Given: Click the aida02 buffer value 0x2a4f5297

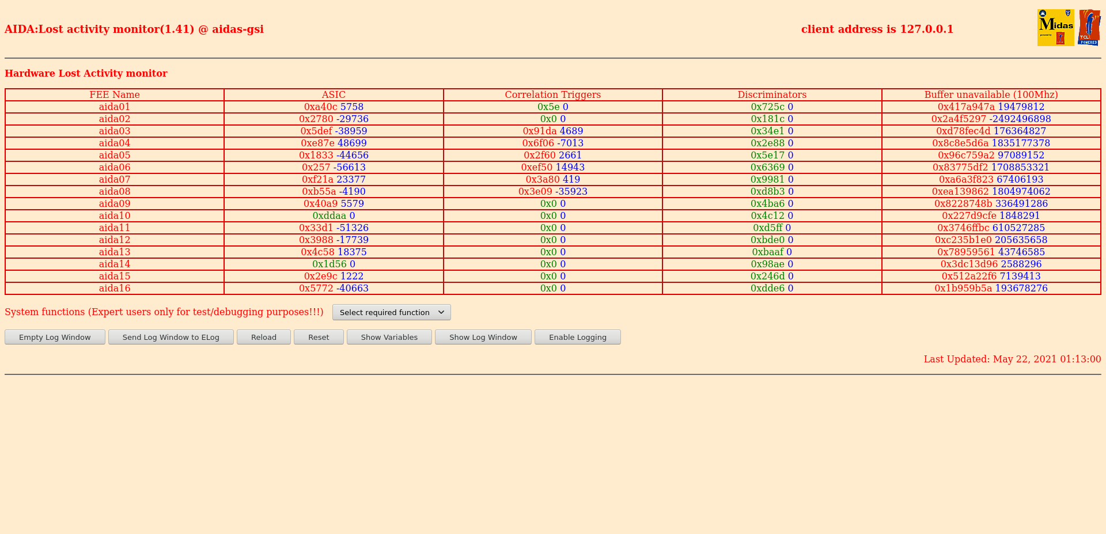Looking at the screenshot, I should [959, 119].
